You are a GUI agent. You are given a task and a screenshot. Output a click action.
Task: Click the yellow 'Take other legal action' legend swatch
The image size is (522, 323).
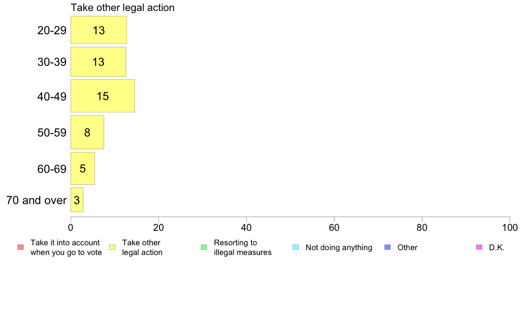pos(112,247)
